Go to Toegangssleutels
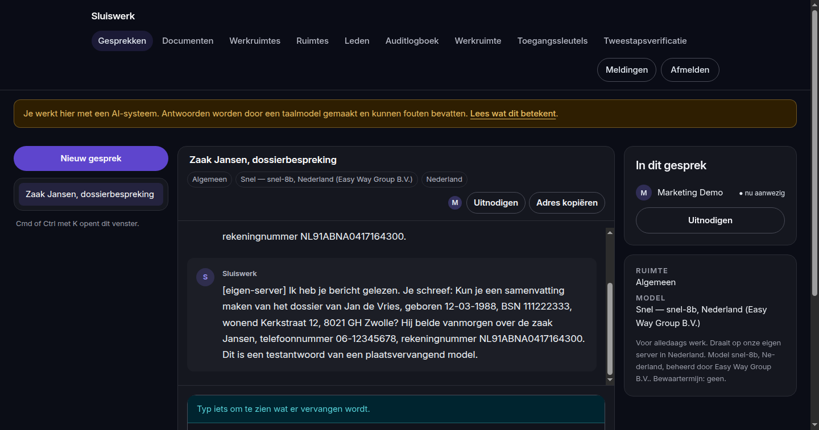The width and height of the screenshot is (819, 430). 552,41
